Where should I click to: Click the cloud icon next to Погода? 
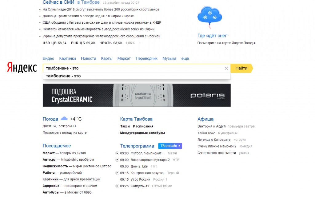point(64,119)
